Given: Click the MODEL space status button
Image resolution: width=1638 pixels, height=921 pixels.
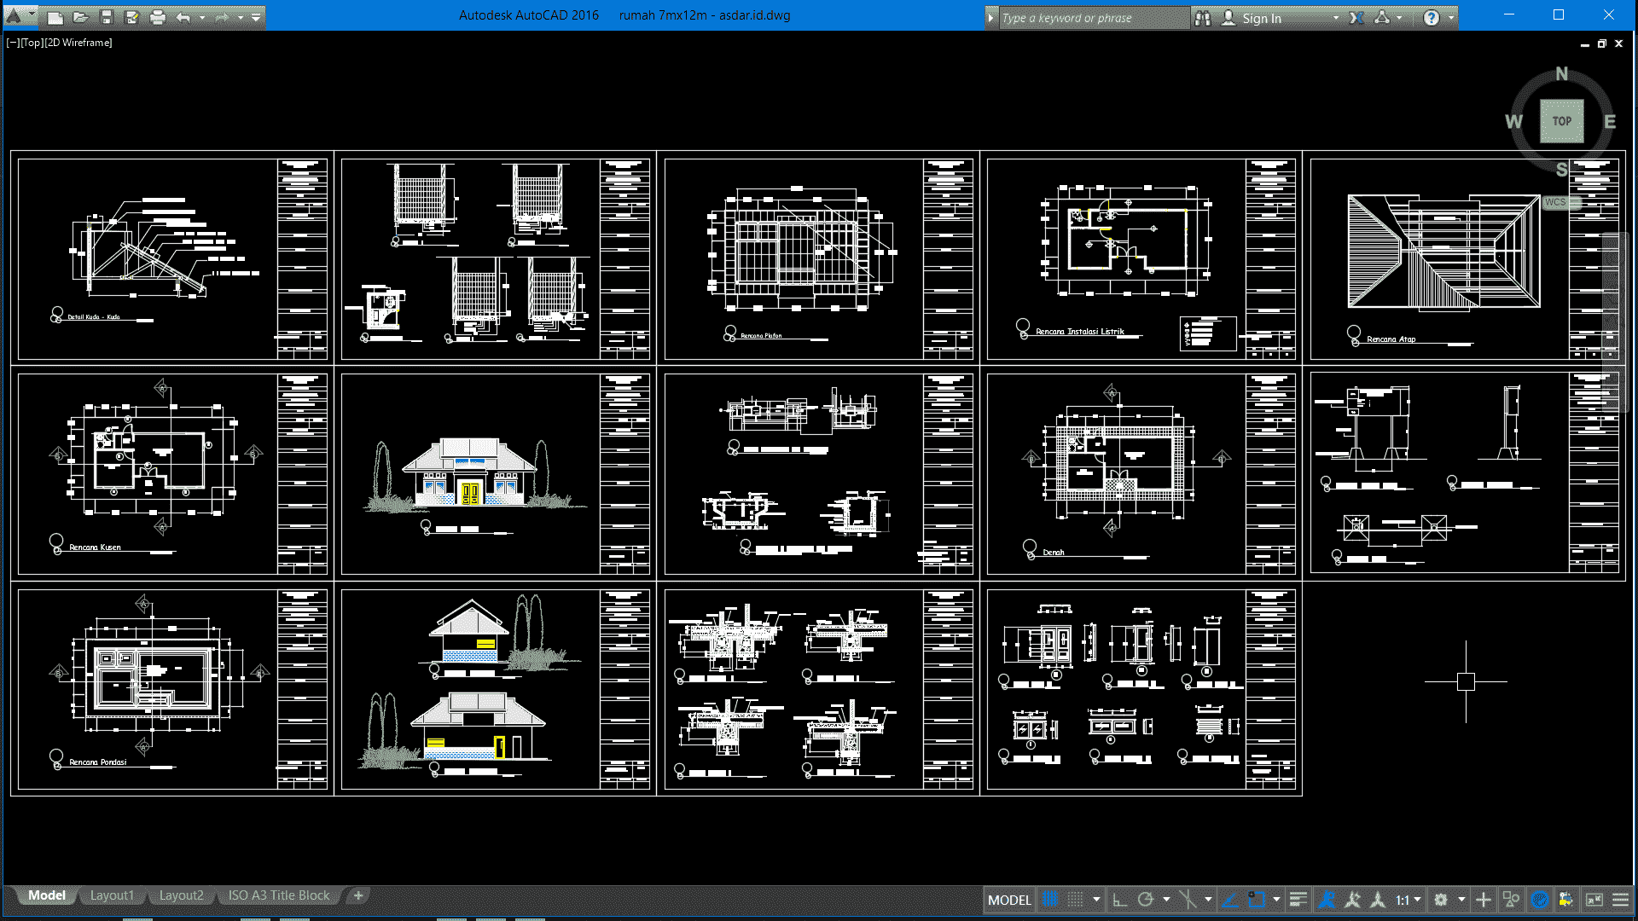Looking at the screenshot, I should point(1009,900).
